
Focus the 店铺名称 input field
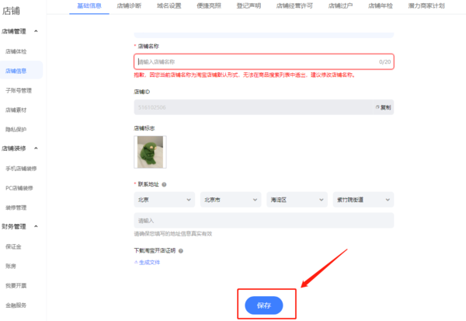[x=264, y=62]
